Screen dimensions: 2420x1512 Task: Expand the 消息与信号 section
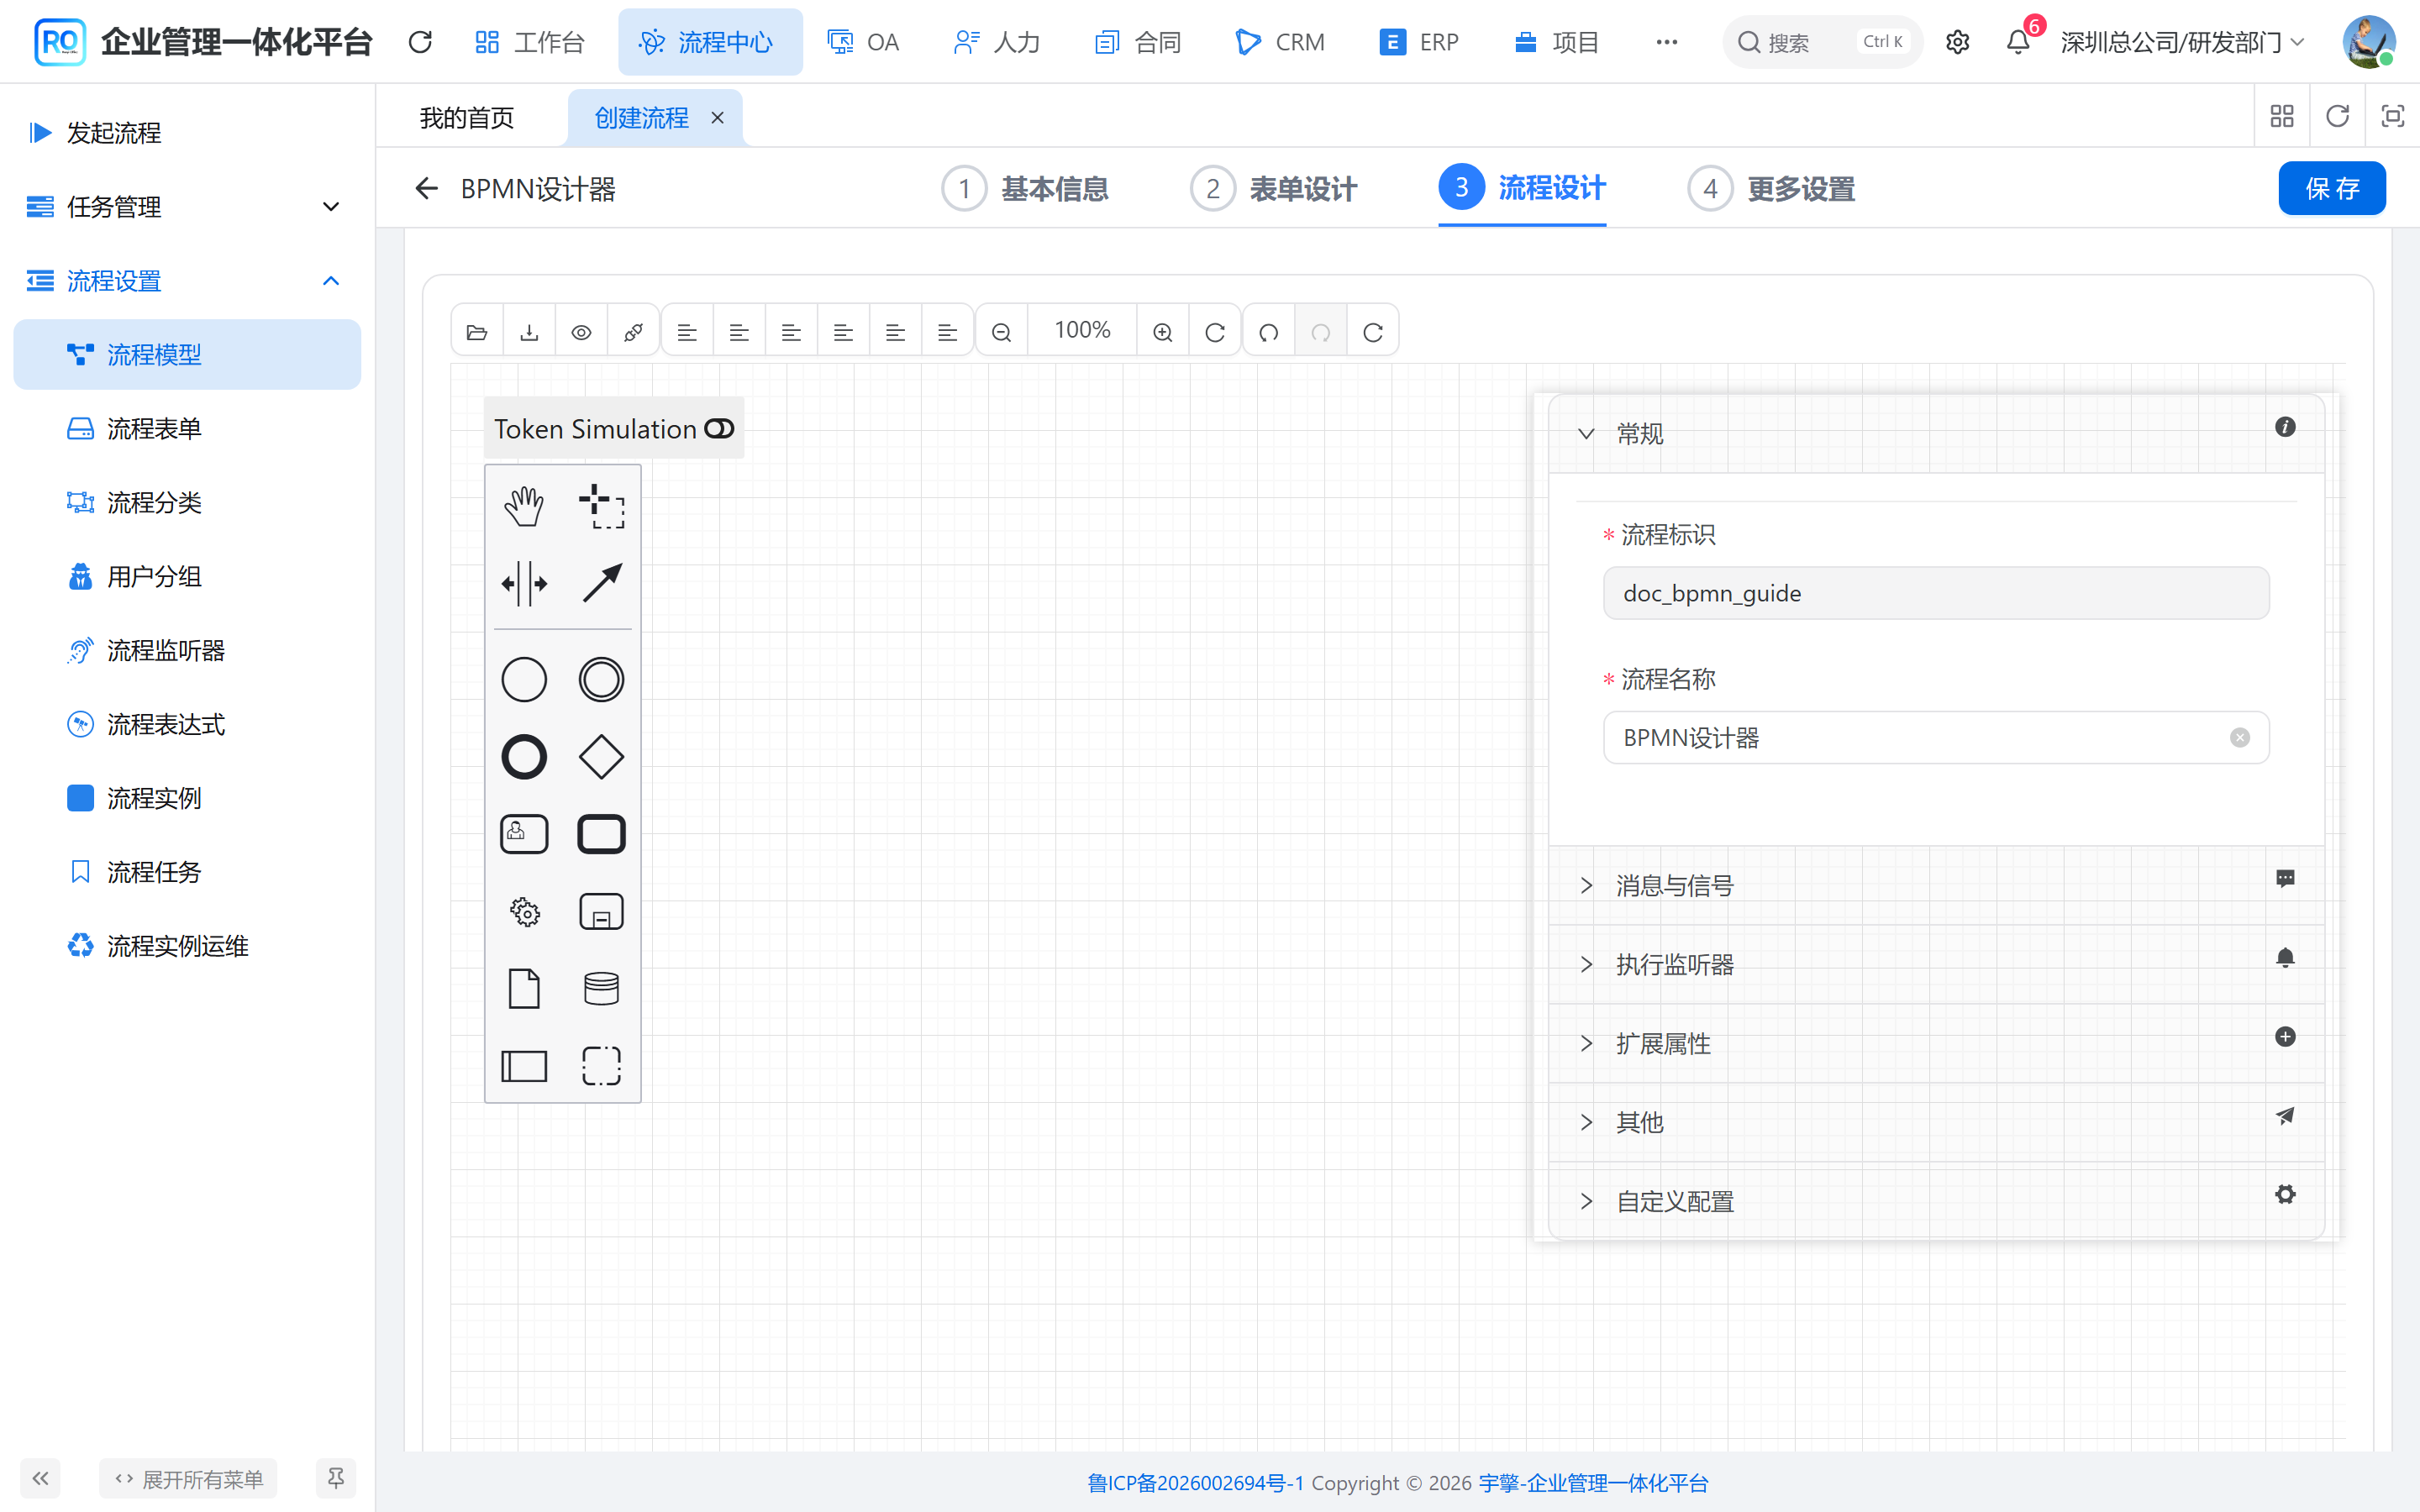click(1935, 885)
